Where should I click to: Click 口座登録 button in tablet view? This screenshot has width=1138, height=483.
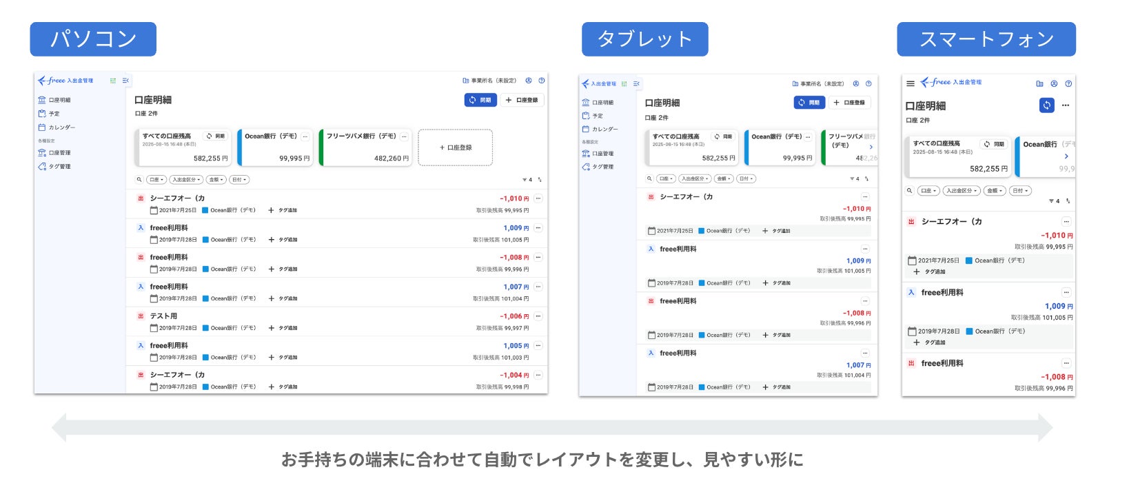(x=850, y=103)
